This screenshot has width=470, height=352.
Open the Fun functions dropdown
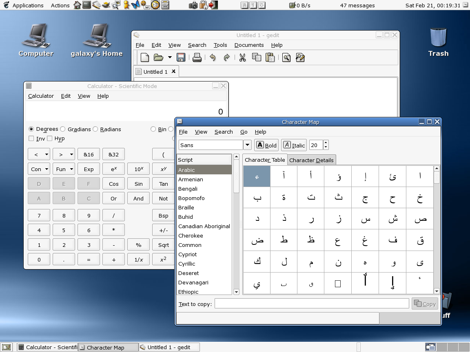tap(64, 169)
